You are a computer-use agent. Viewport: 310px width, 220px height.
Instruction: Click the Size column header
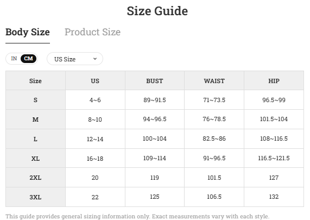click(x=36, y=81)
